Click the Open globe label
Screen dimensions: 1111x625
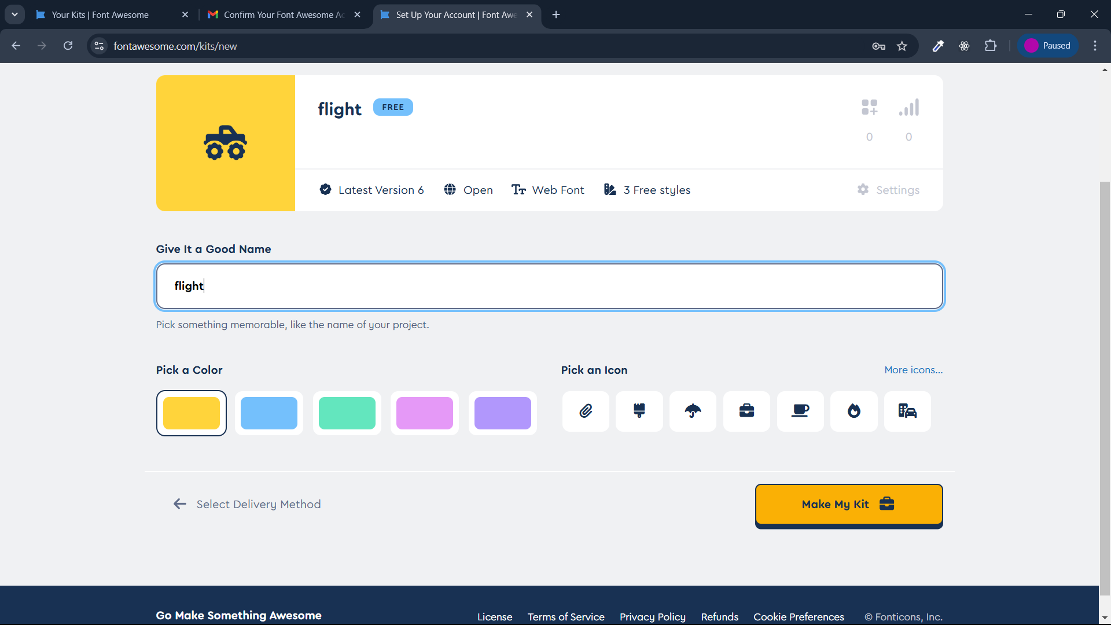(468, 190)
